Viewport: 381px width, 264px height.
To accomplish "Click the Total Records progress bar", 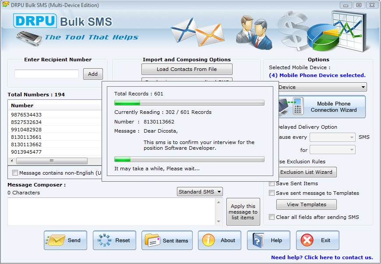I will pos(189,103).
